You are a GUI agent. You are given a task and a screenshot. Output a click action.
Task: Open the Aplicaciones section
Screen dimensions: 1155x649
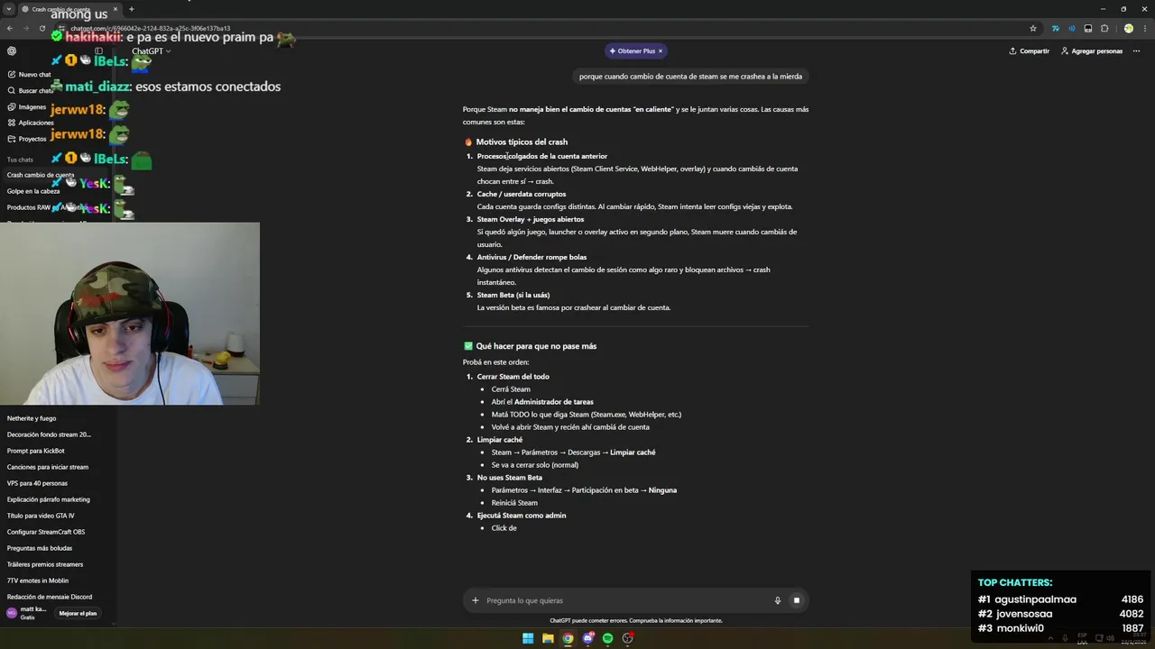[x=31, y=123]
